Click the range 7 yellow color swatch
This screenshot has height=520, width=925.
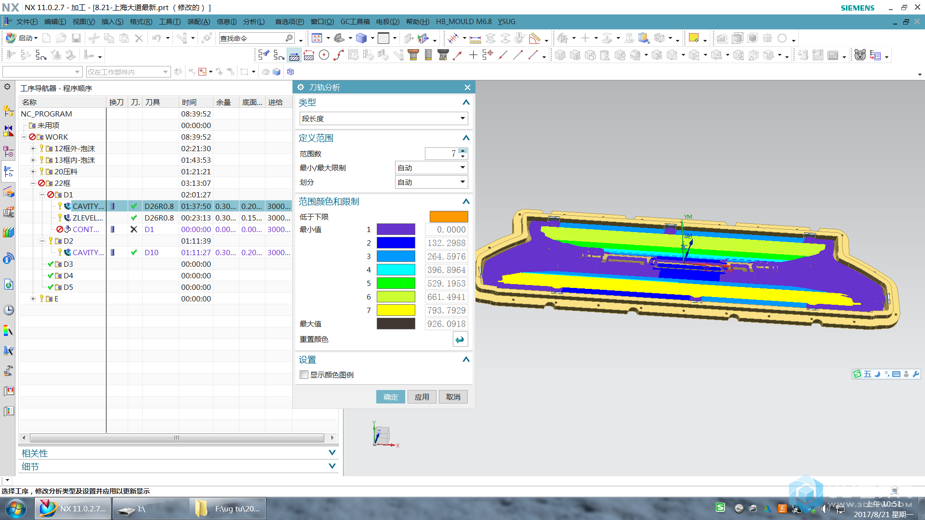[396, 310]
